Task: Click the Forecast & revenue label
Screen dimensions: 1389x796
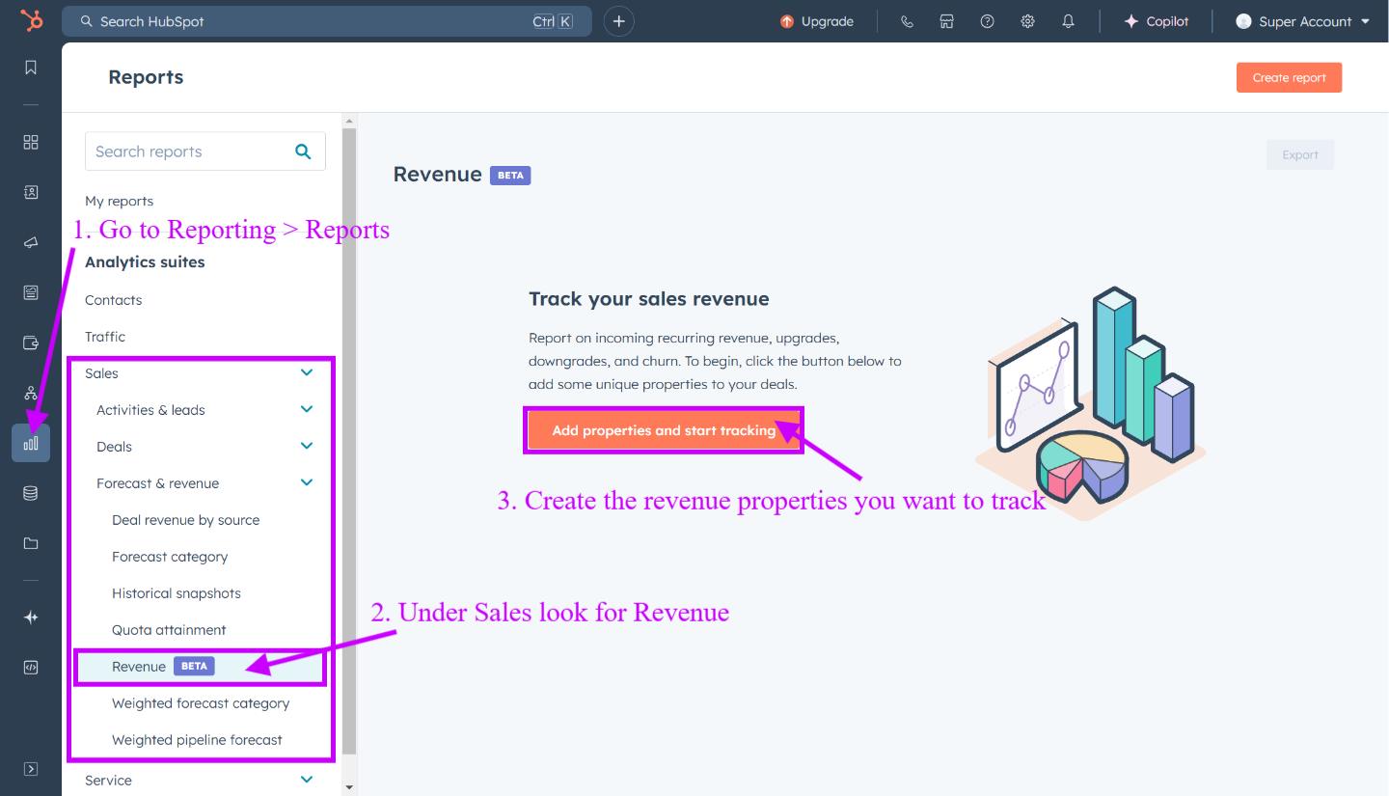Action: pyautogui.click(x=157, y=483)
